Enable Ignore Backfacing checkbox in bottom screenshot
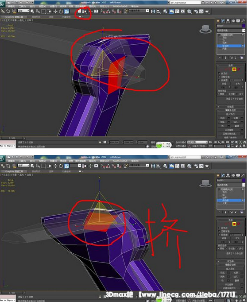This screenshot has height=302, width=248. click(219, 231)
